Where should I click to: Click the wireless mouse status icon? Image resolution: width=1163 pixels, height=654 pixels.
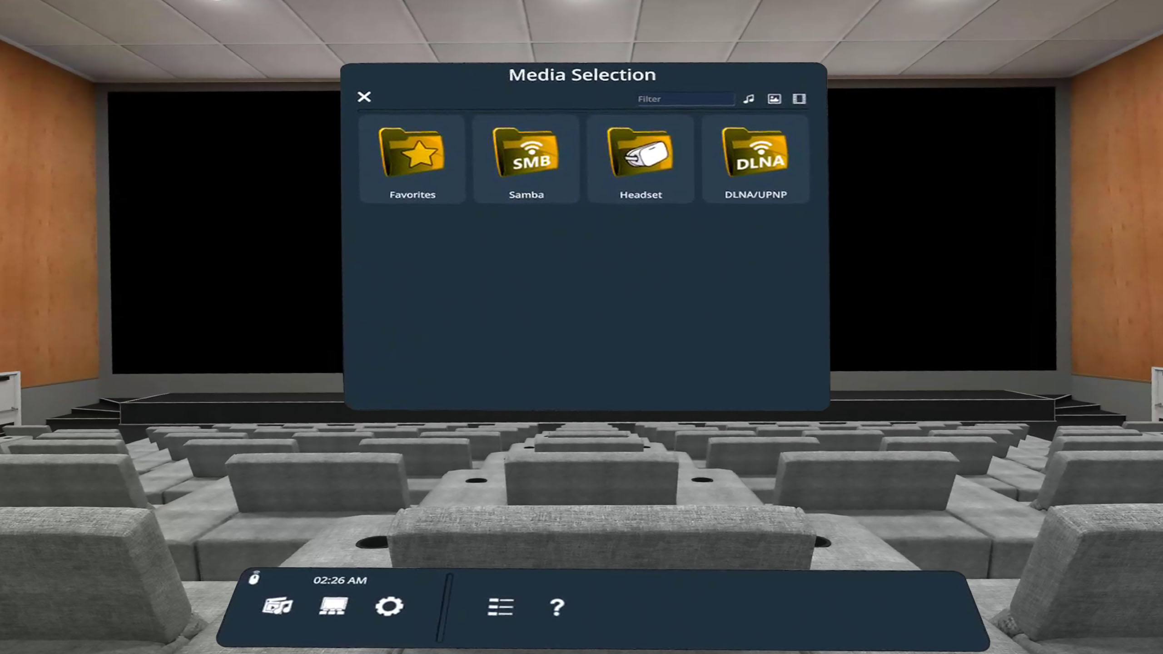pyautogui.click(x=254, y=578)
